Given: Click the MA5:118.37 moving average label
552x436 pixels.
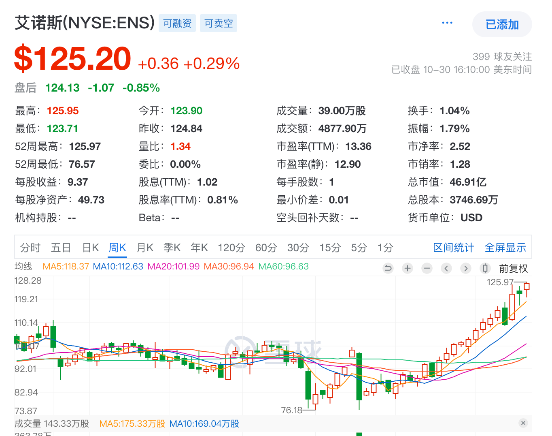Looking at the screenshot, I should click(66, 267).
